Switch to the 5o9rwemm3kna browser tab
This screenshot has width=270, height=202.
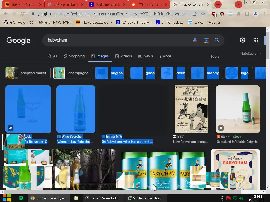(65, 5)
